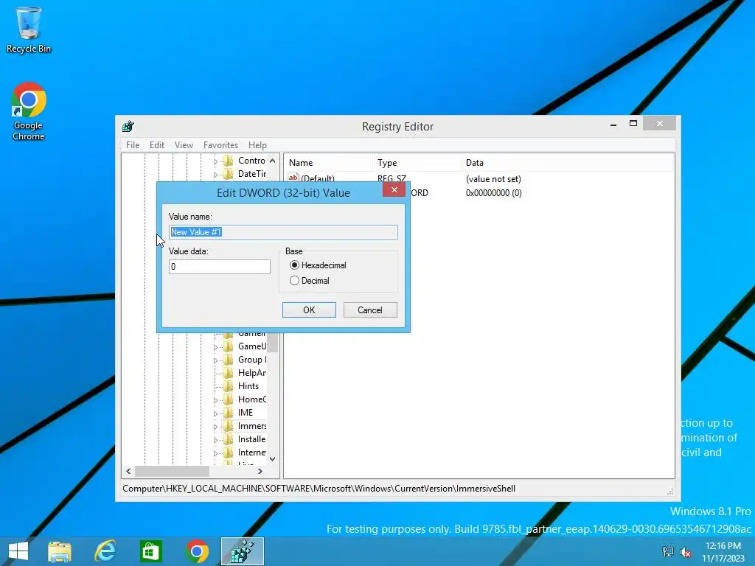The height and width of the screenshot is (566, 755).
Task: Click the HelpAr tree item label
Action: tap(252, 373)
